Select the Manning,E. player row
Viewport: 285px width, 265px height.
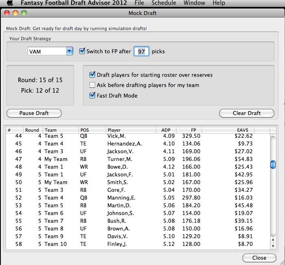coord(138,198)
